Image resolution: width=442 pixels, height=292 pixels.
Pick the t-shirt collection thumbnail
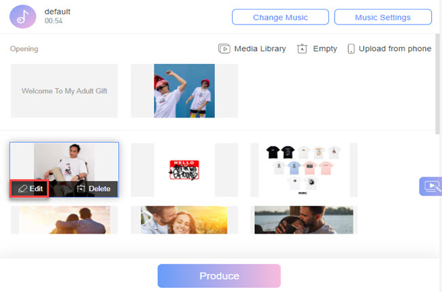304,170
